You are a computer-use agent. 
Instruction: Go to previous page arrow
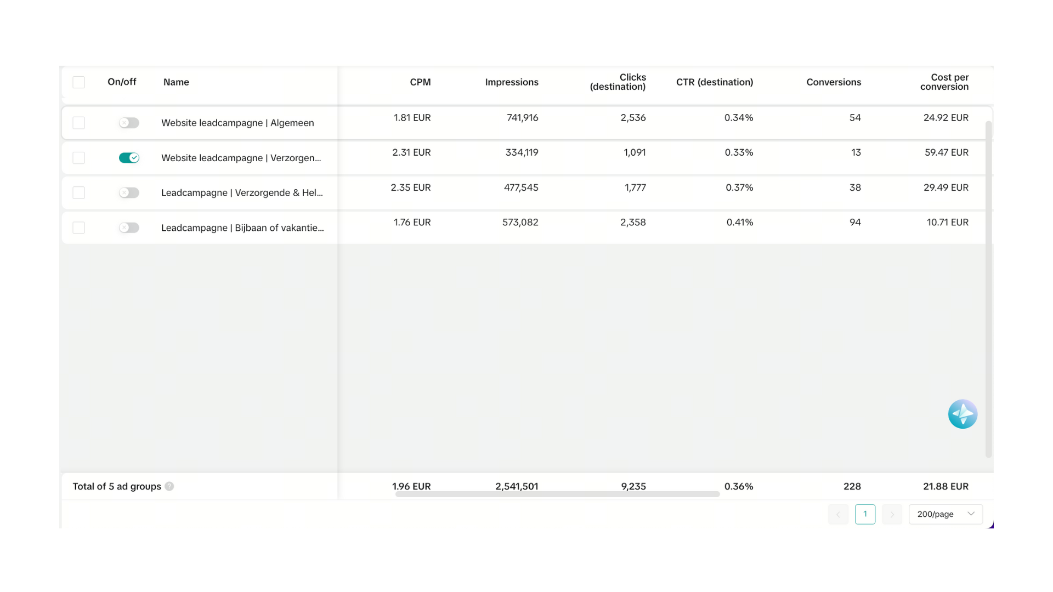pyautogui.click(x=838, y=514)
